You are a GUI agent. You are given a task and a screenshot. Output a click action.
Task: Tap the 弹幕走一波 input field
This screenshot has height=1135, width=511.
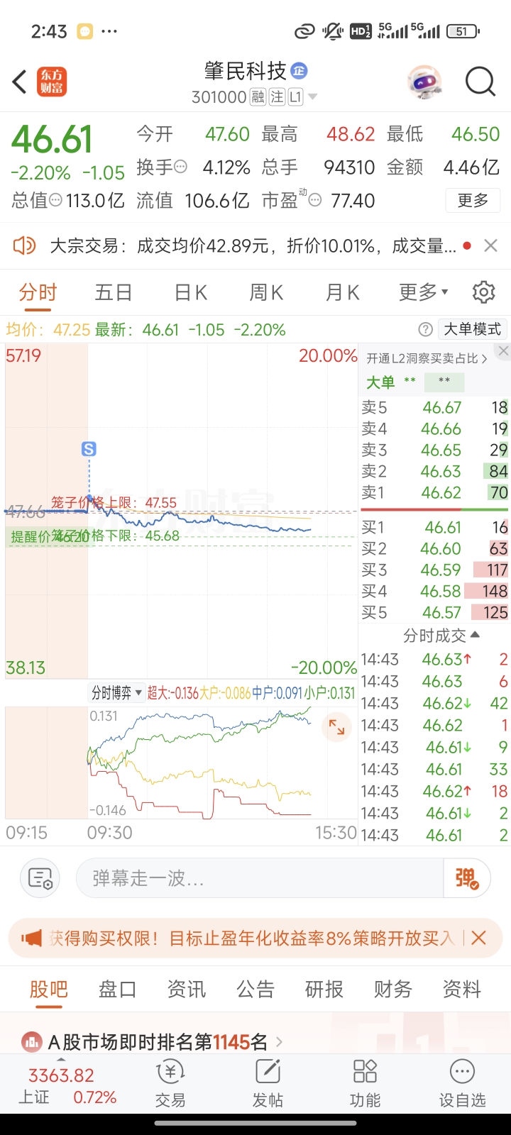pyautogui.click(x=259, y=878)
